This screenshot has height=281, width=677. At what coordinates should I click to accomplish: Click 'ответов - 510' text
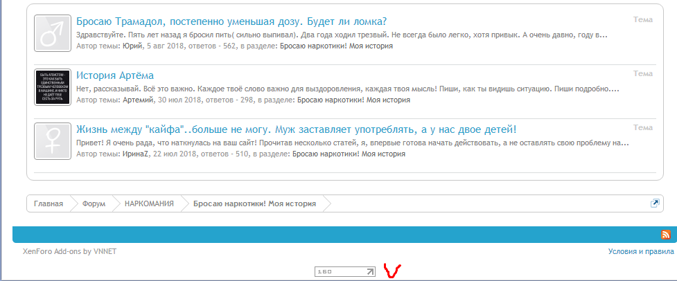[224, 154]
